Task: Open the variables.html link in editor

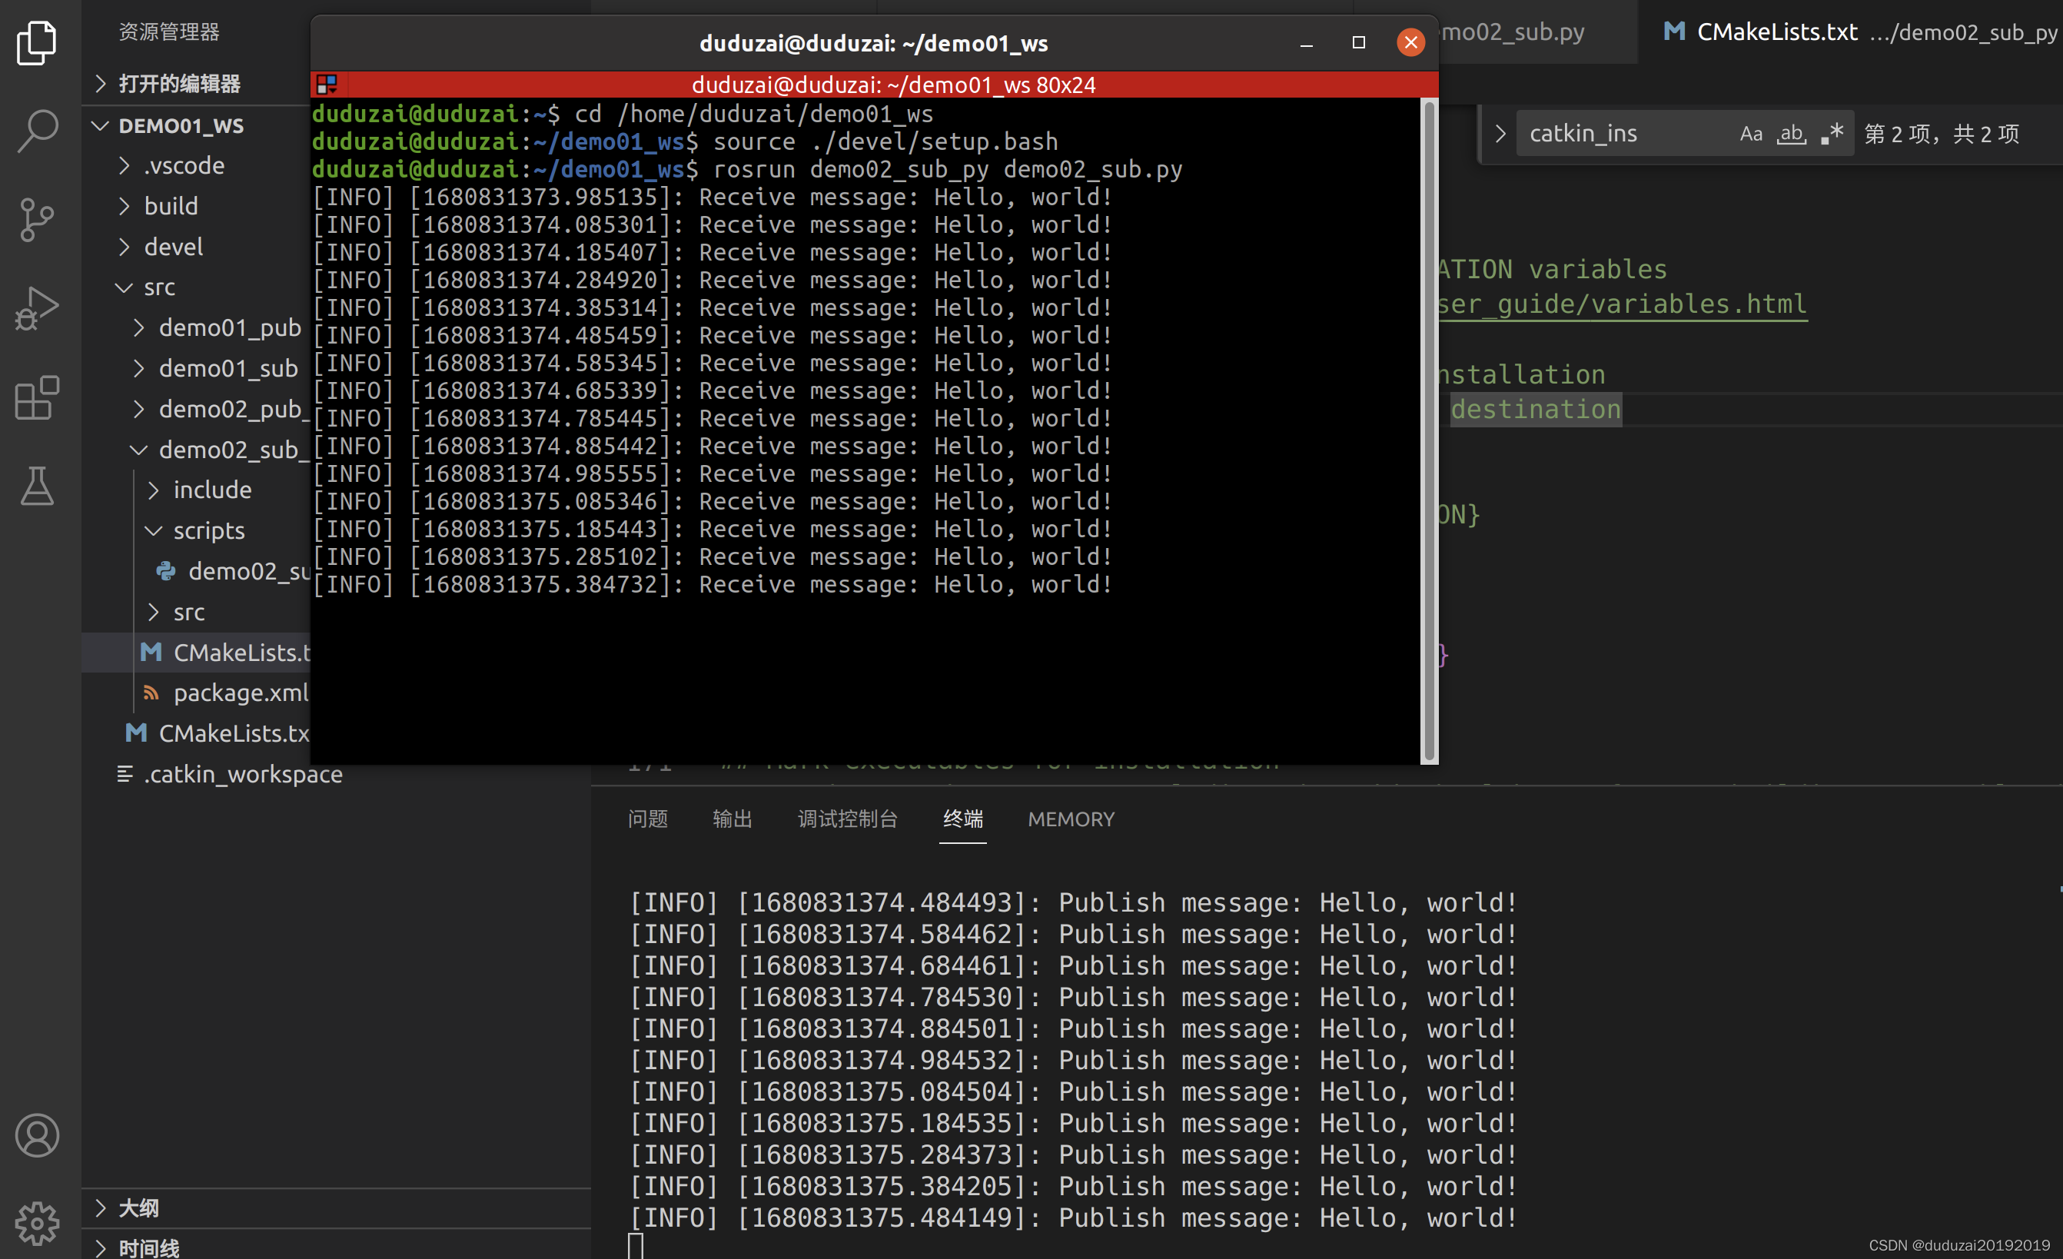Action: click(x=1622, y=304)
